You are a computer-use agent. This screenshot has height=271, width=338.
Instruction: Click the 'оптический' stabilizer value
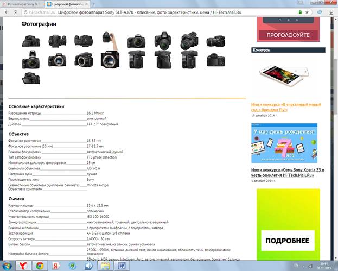pos(95,211)
